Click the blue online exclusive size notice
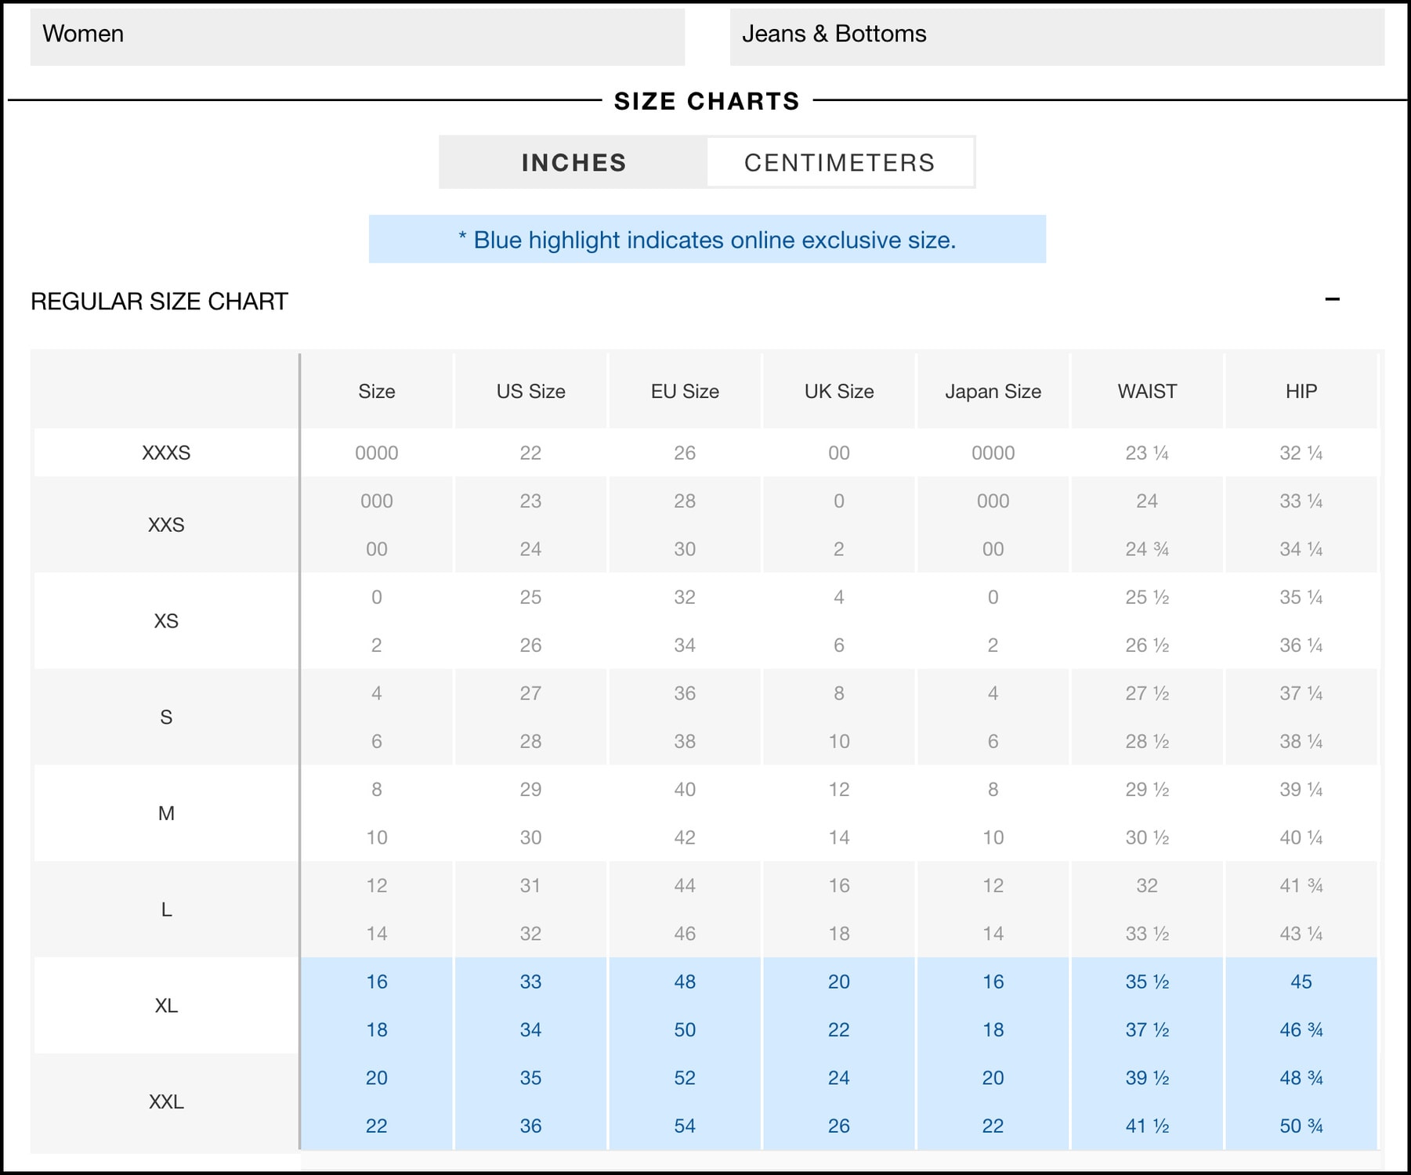The width and height of the screenshot is (1411, 1175). click(707, 240)
